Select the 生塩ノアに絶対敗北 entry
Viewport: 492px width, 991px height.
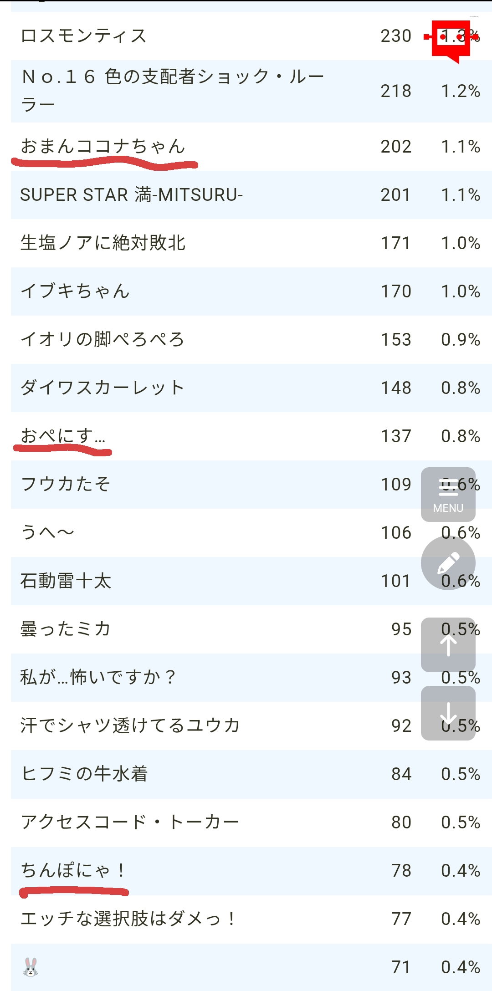103,243
